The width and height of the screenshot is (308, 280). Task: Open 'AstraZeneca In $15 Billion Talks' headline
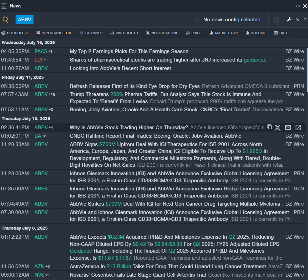tap(168, 266)
